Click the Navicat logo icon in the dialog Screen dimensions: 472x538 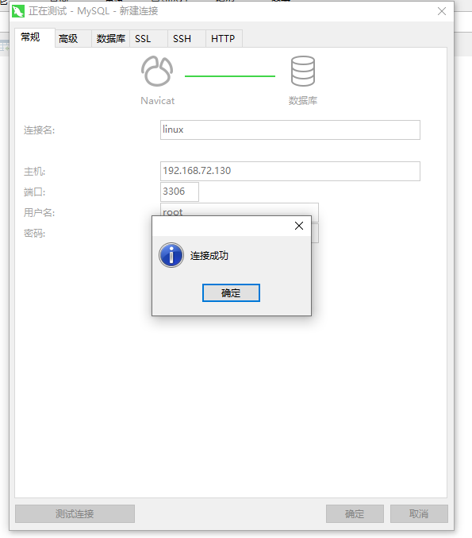(x=157, y=71)
